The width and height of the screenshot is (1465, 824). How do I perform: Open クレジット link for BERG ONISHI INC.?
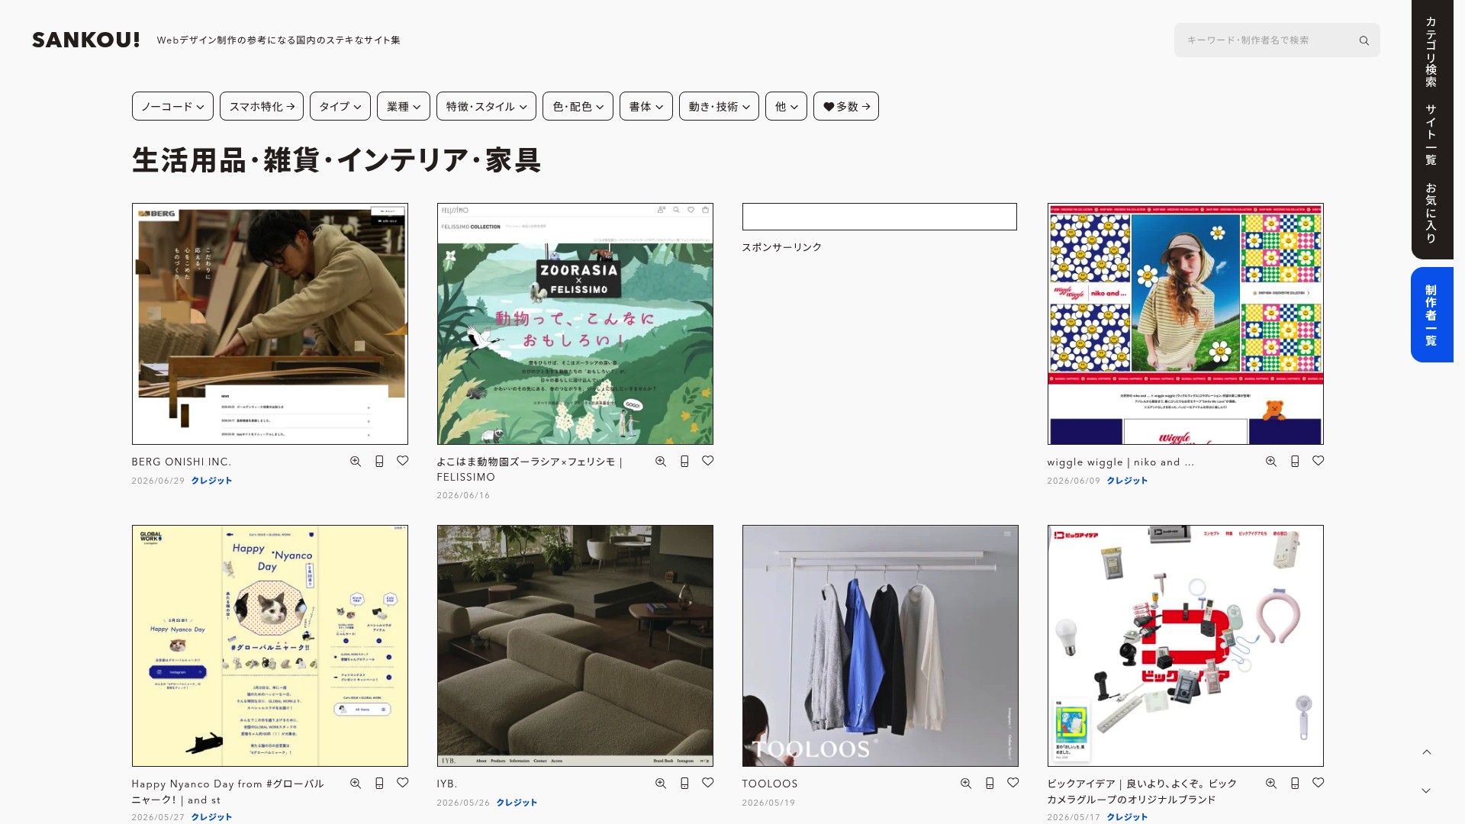[211, 481]
